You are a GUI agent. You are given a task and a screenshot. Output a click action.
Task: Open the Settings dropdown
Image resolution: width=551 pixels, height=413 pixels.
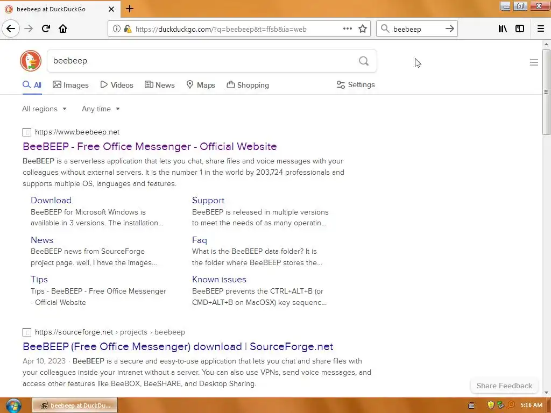[x=356, y=84]
